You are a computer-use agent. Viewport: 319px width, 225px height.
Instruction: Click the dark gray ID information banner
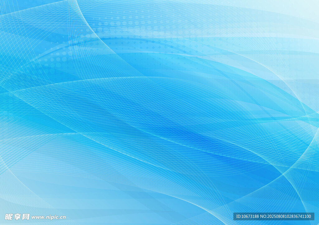(x=274, y=216)
